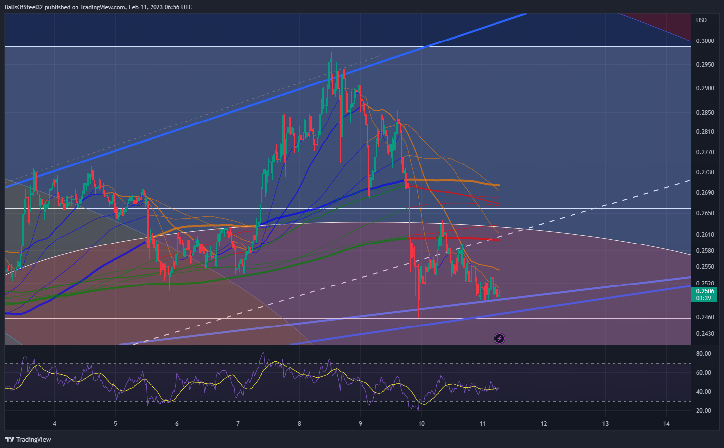The width and height of the screenshot is (724, 448).
Task: Click date label 12 on time axis
Action: 544,424
